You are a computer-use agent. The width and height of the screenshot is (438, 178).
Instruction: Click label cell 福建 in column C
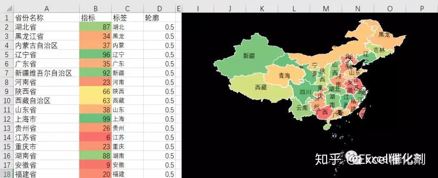(x=127, y=174)
